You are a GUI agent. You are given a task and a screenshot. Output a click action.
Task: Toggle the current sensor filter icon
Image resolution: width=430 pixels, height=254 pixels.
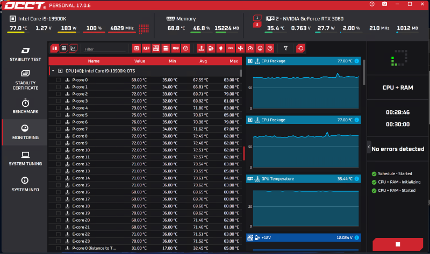point(231,48)
